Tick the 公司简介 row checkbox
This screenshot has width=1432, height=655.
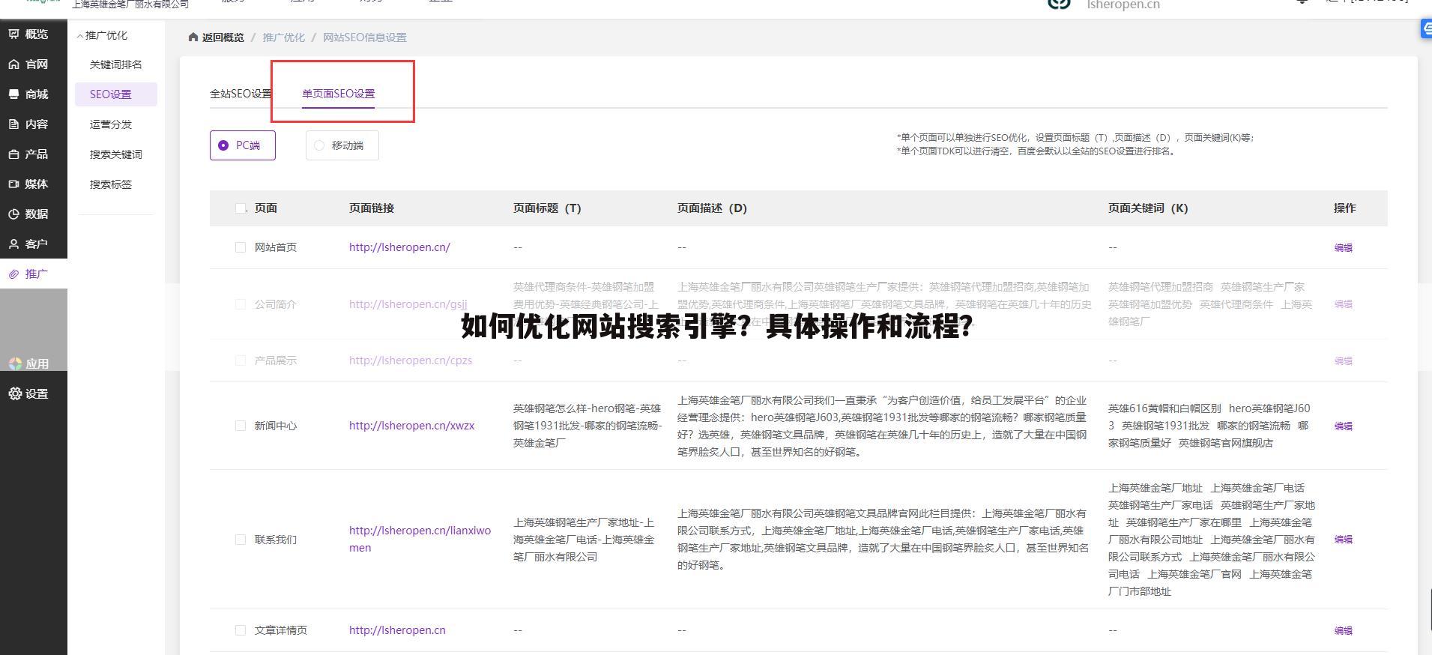click(241, 304)
